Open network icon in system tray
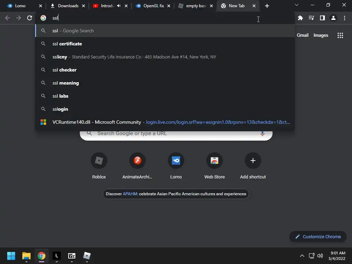 point(311,256)
